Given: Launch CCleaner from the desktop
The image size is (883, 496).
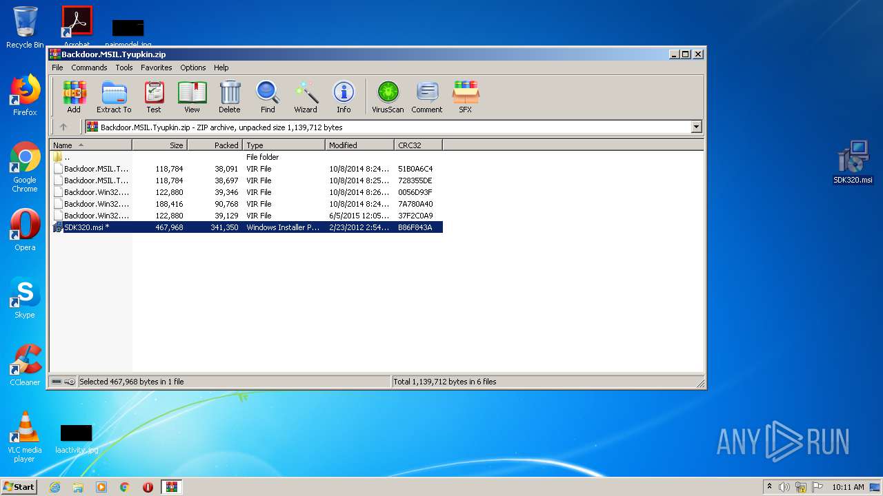Looking at the screenshot, I should [25, 365].
